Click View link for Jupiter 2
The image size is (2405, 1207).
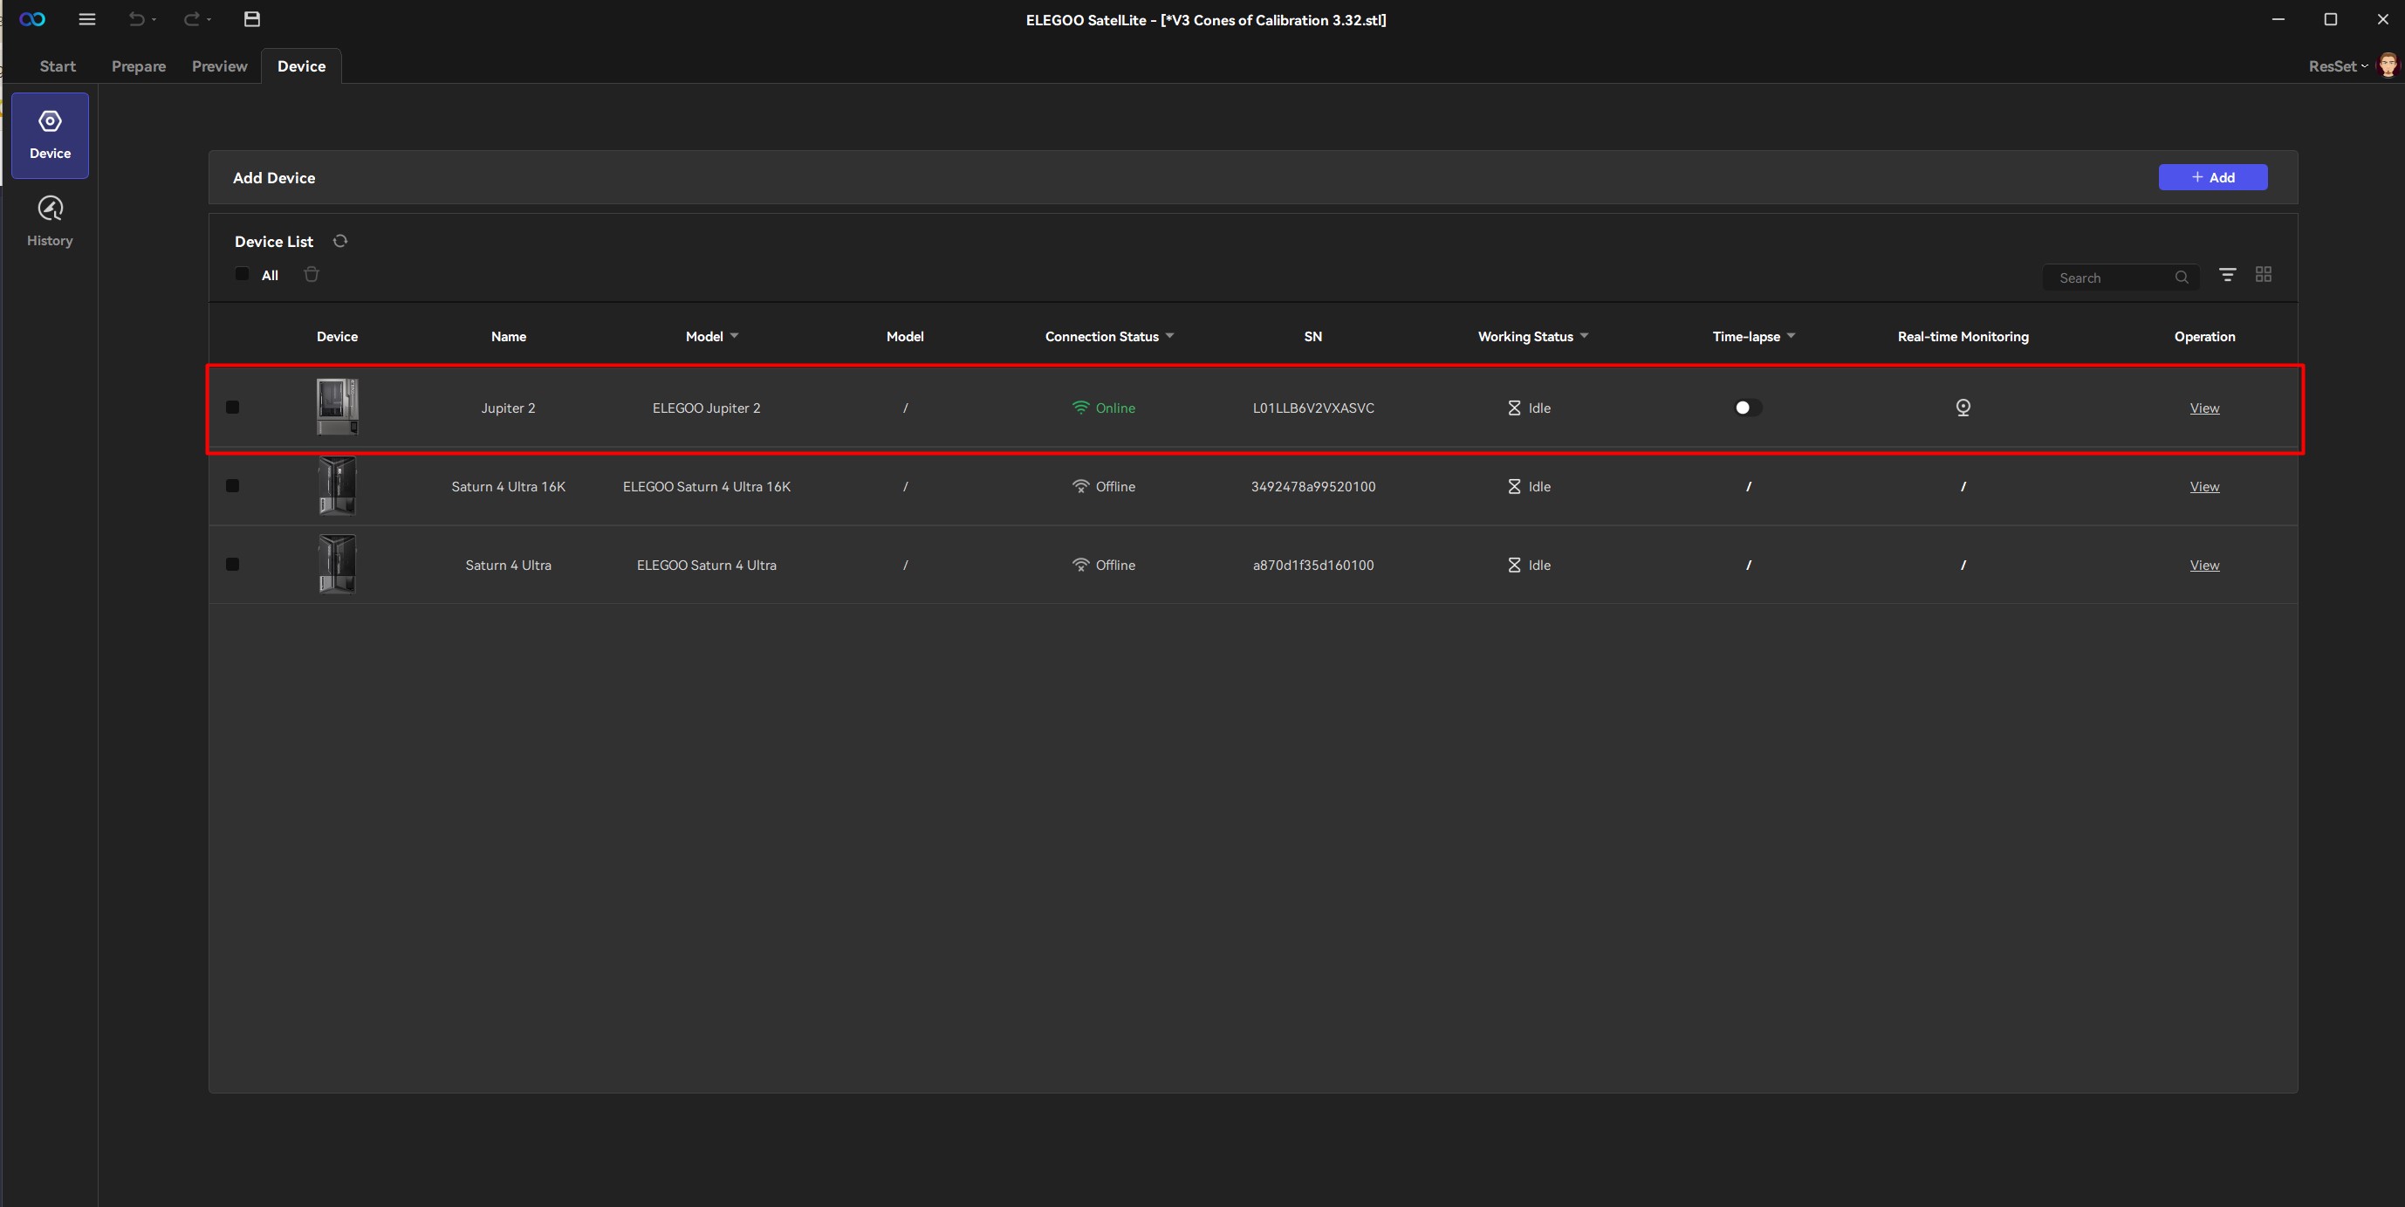pyautogui.click(x=2204, y=408)
